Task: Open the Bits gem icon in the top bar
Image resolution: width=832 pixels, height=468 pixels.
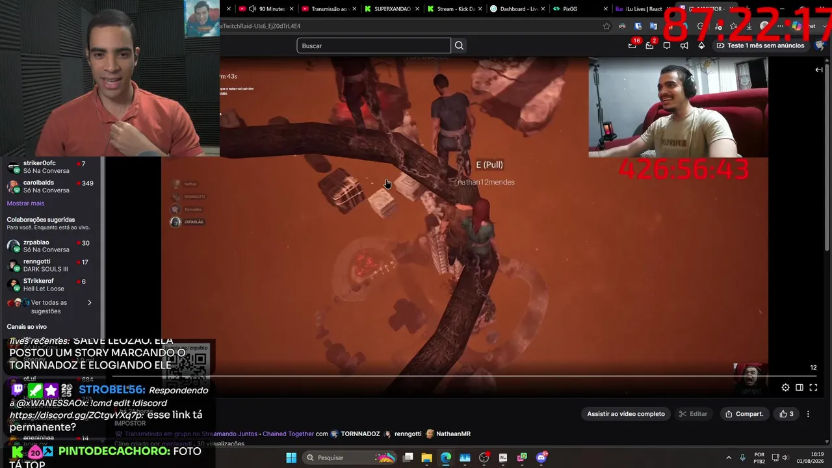Action: coord(701,45)
